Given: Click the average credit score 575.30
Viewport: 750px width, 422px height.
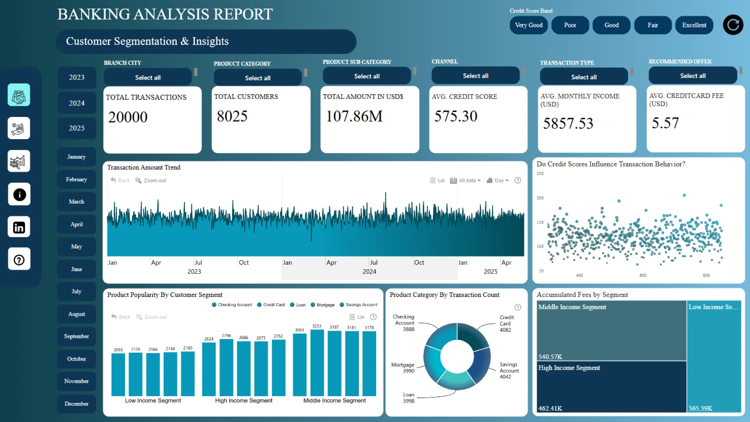Looking at the screenshot, I should pos(456,116).
